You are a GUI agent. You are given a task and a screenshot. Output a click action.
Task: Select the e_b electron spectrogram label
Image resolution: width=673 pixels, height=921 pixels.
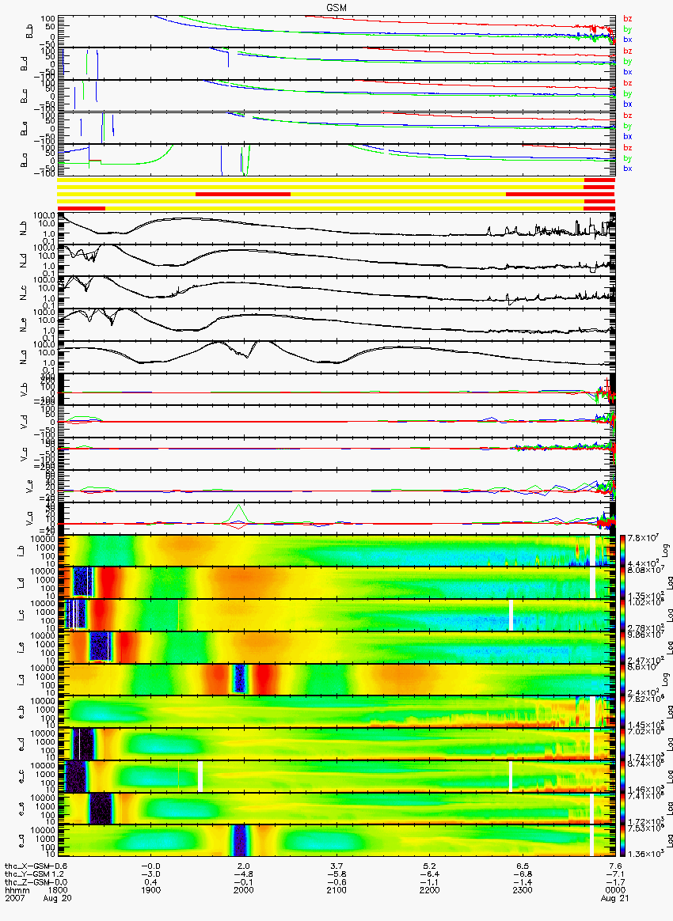21,711
